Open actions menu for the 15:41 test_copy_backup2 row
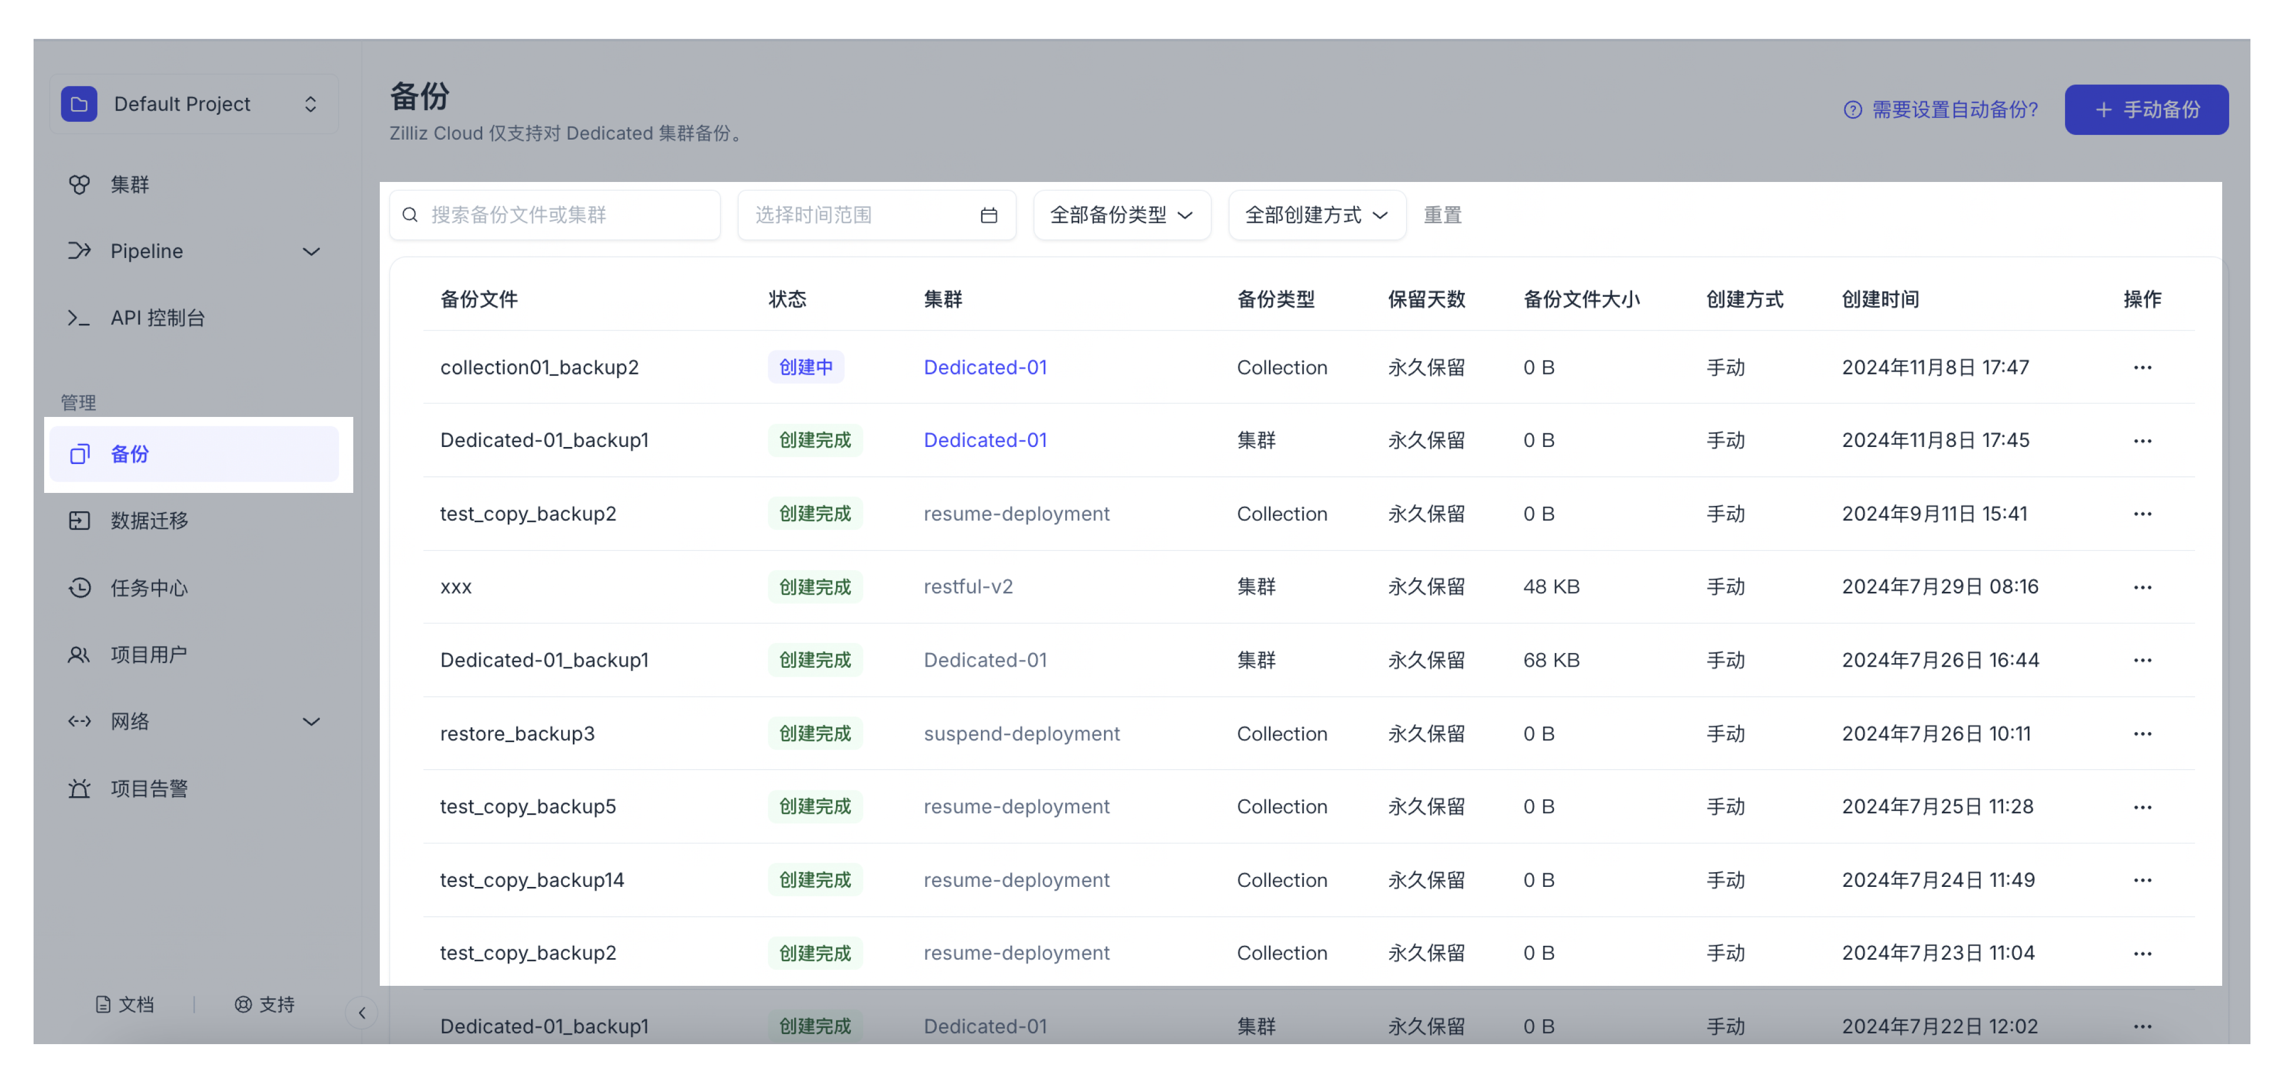The height and width of the screenshot is (1083, 2284). click(2142, 514)
